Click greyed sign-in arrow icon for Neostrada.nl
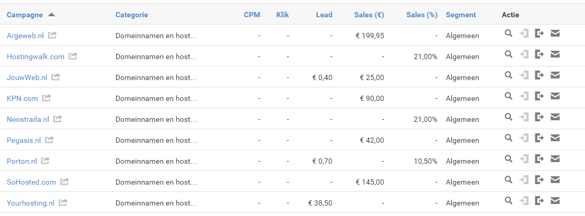Screen dimensions: 585x216 click(524, 117)
